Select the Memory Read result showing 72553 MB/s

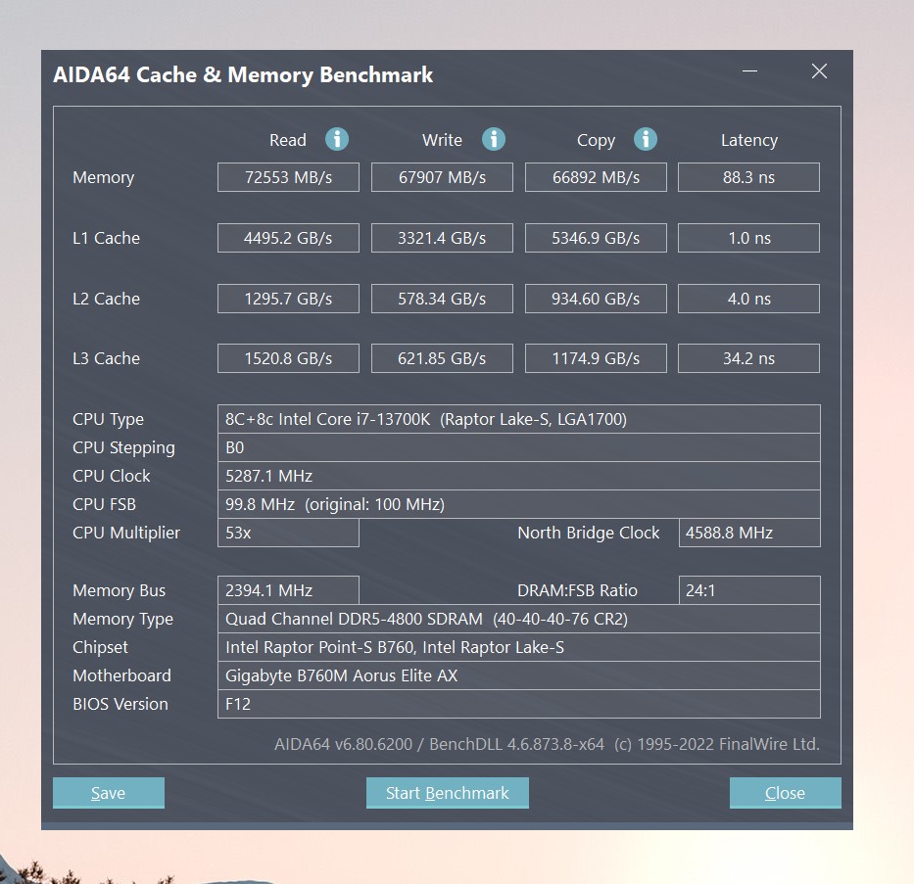pos(287,177)
